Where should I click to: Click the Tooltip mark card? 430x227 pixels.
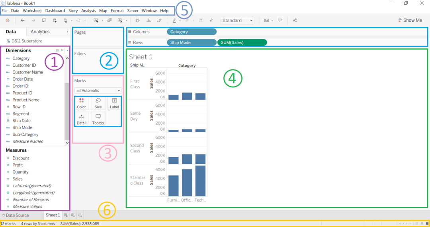click(98, 119)
